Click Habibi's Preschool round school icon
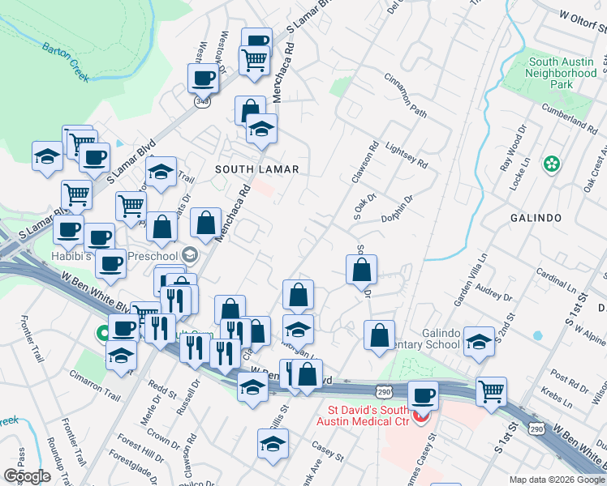 (191, 255)
